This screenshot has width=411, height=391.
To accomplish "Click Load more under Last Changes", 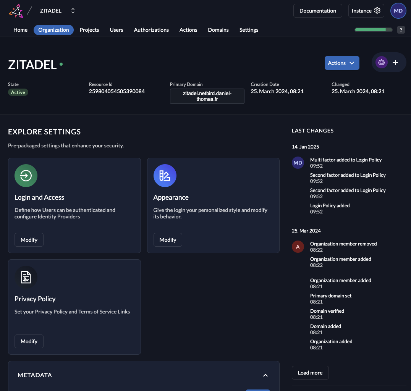I will [310, 373].
